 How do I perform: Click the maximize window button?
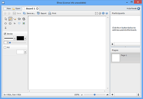point(132,2)
